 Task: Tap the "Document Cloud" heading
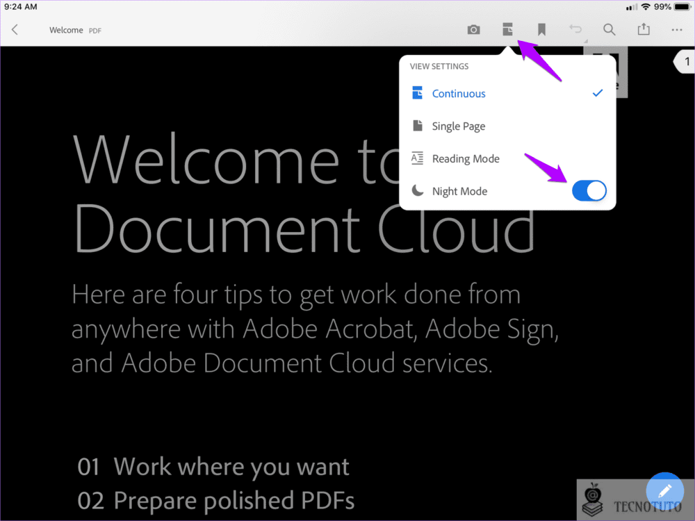(x=304, y=229)
